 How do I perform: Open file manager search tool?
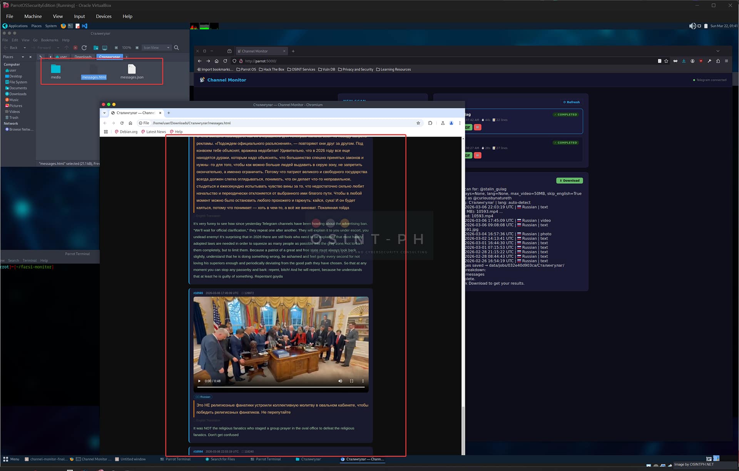[176, 48]
